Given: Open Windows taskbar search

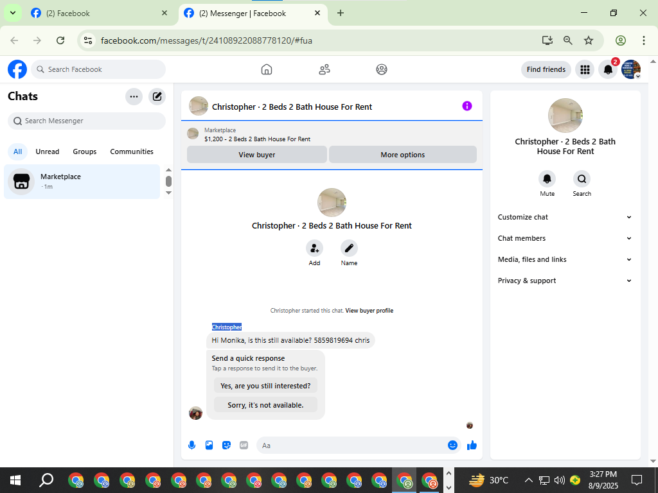Looking at the screenshot, I should pyautogui.click(x=46, y=480).
